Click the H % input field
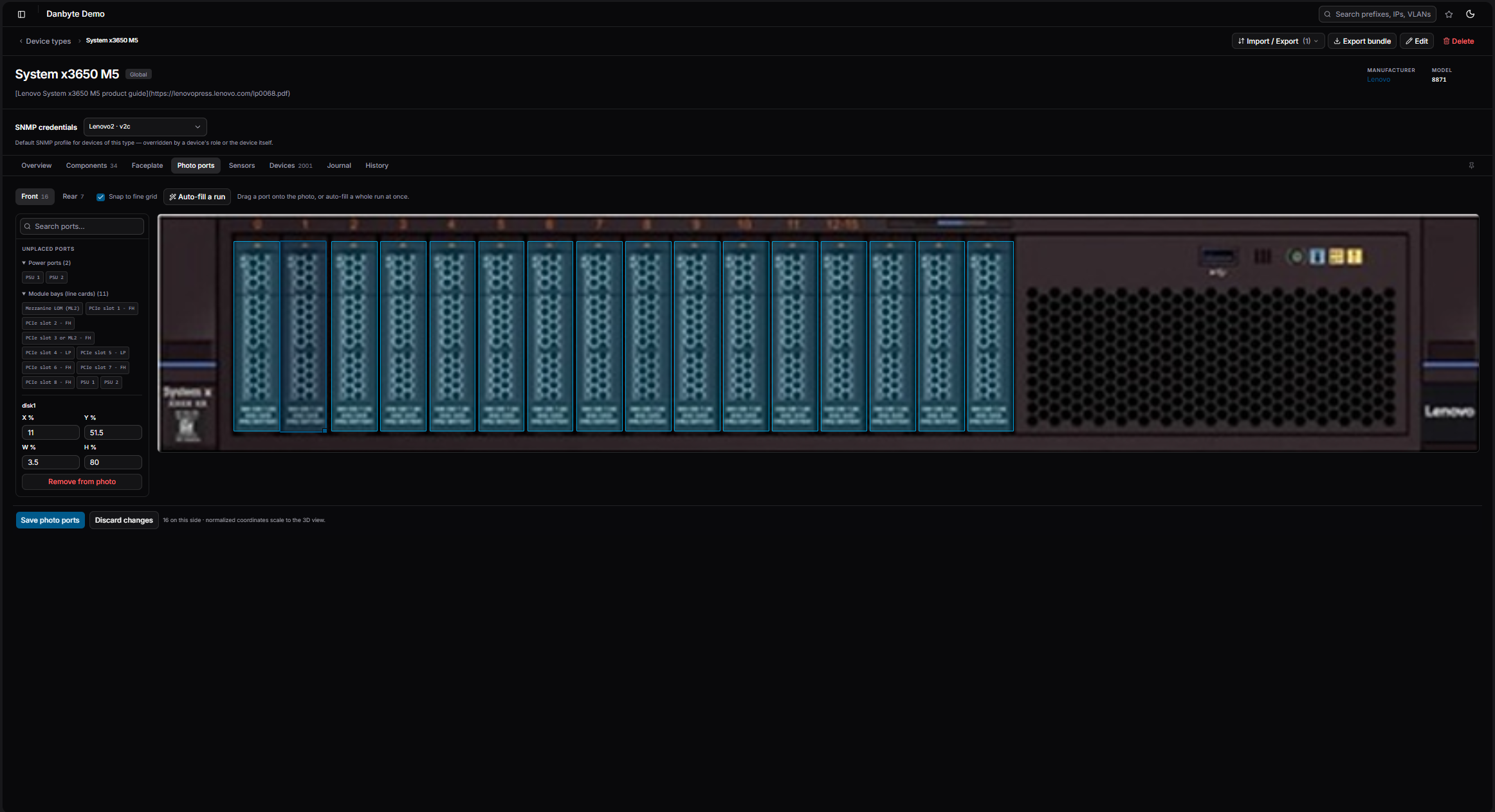 pos(113,462)
